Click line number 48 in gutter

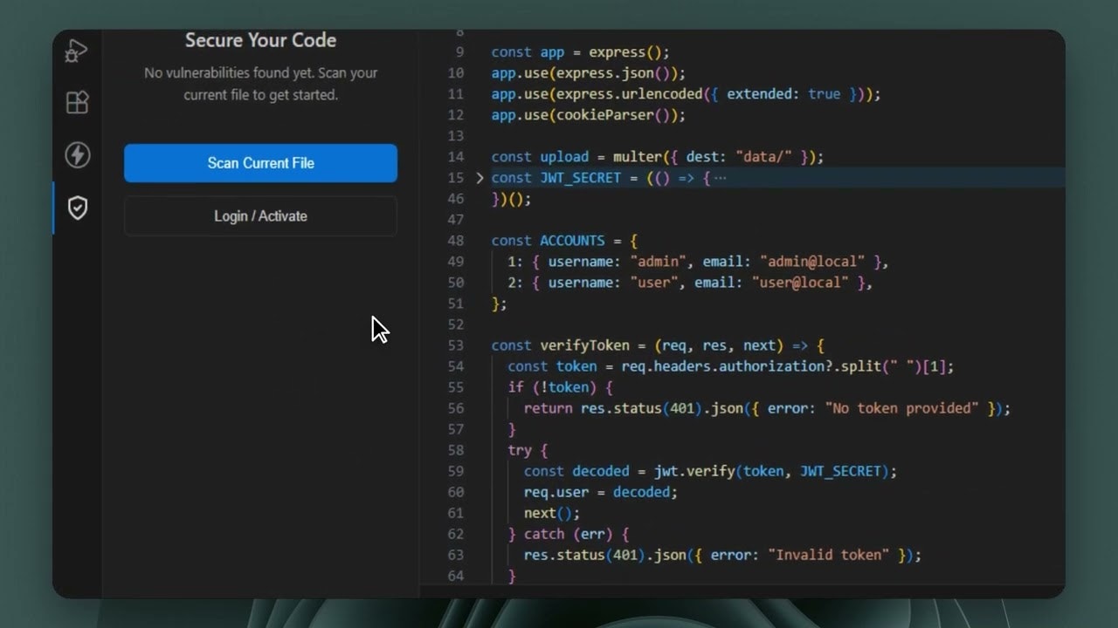point(456,241)
